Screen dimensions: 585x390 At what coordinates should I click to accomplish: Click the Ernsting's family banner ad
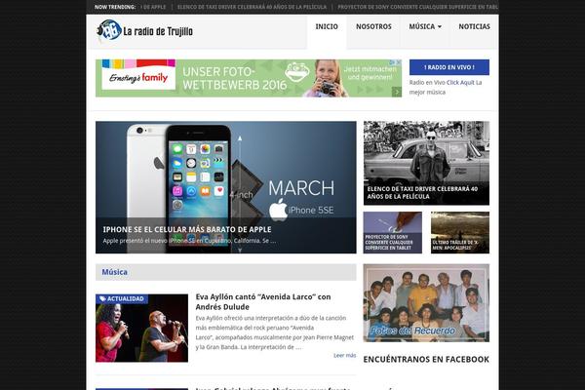coord(249,78)
